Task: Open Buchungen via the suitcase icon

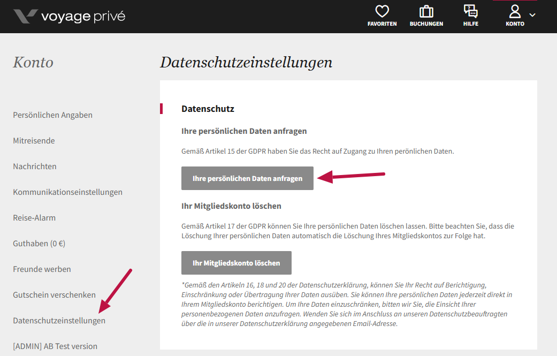Action: [x=426, y=11]
